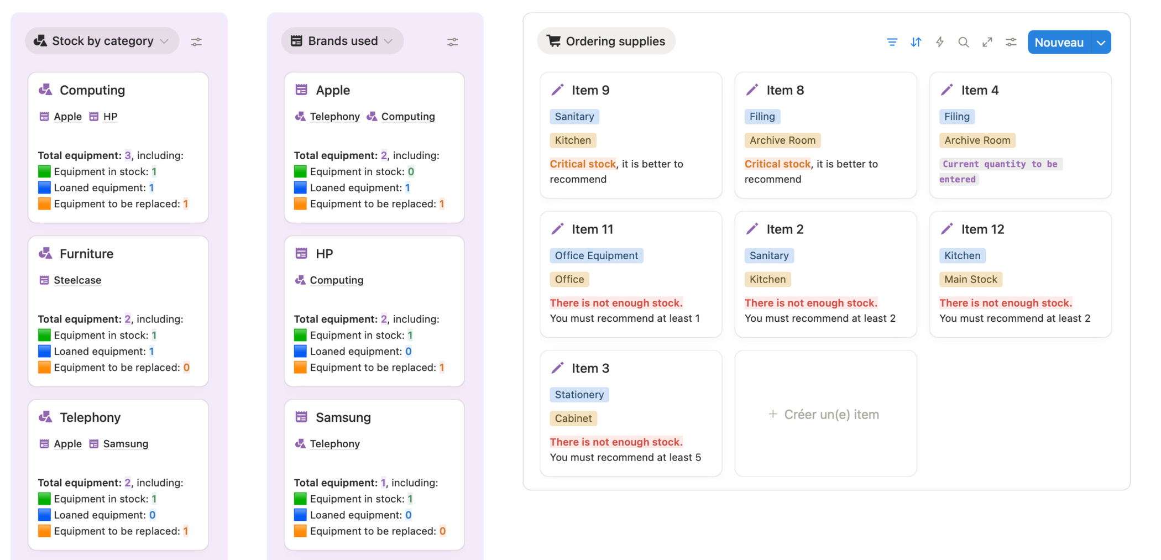Open the lightning bolt automations icon
Viewport: 1161px width, 560px height.
coord(939,42)
